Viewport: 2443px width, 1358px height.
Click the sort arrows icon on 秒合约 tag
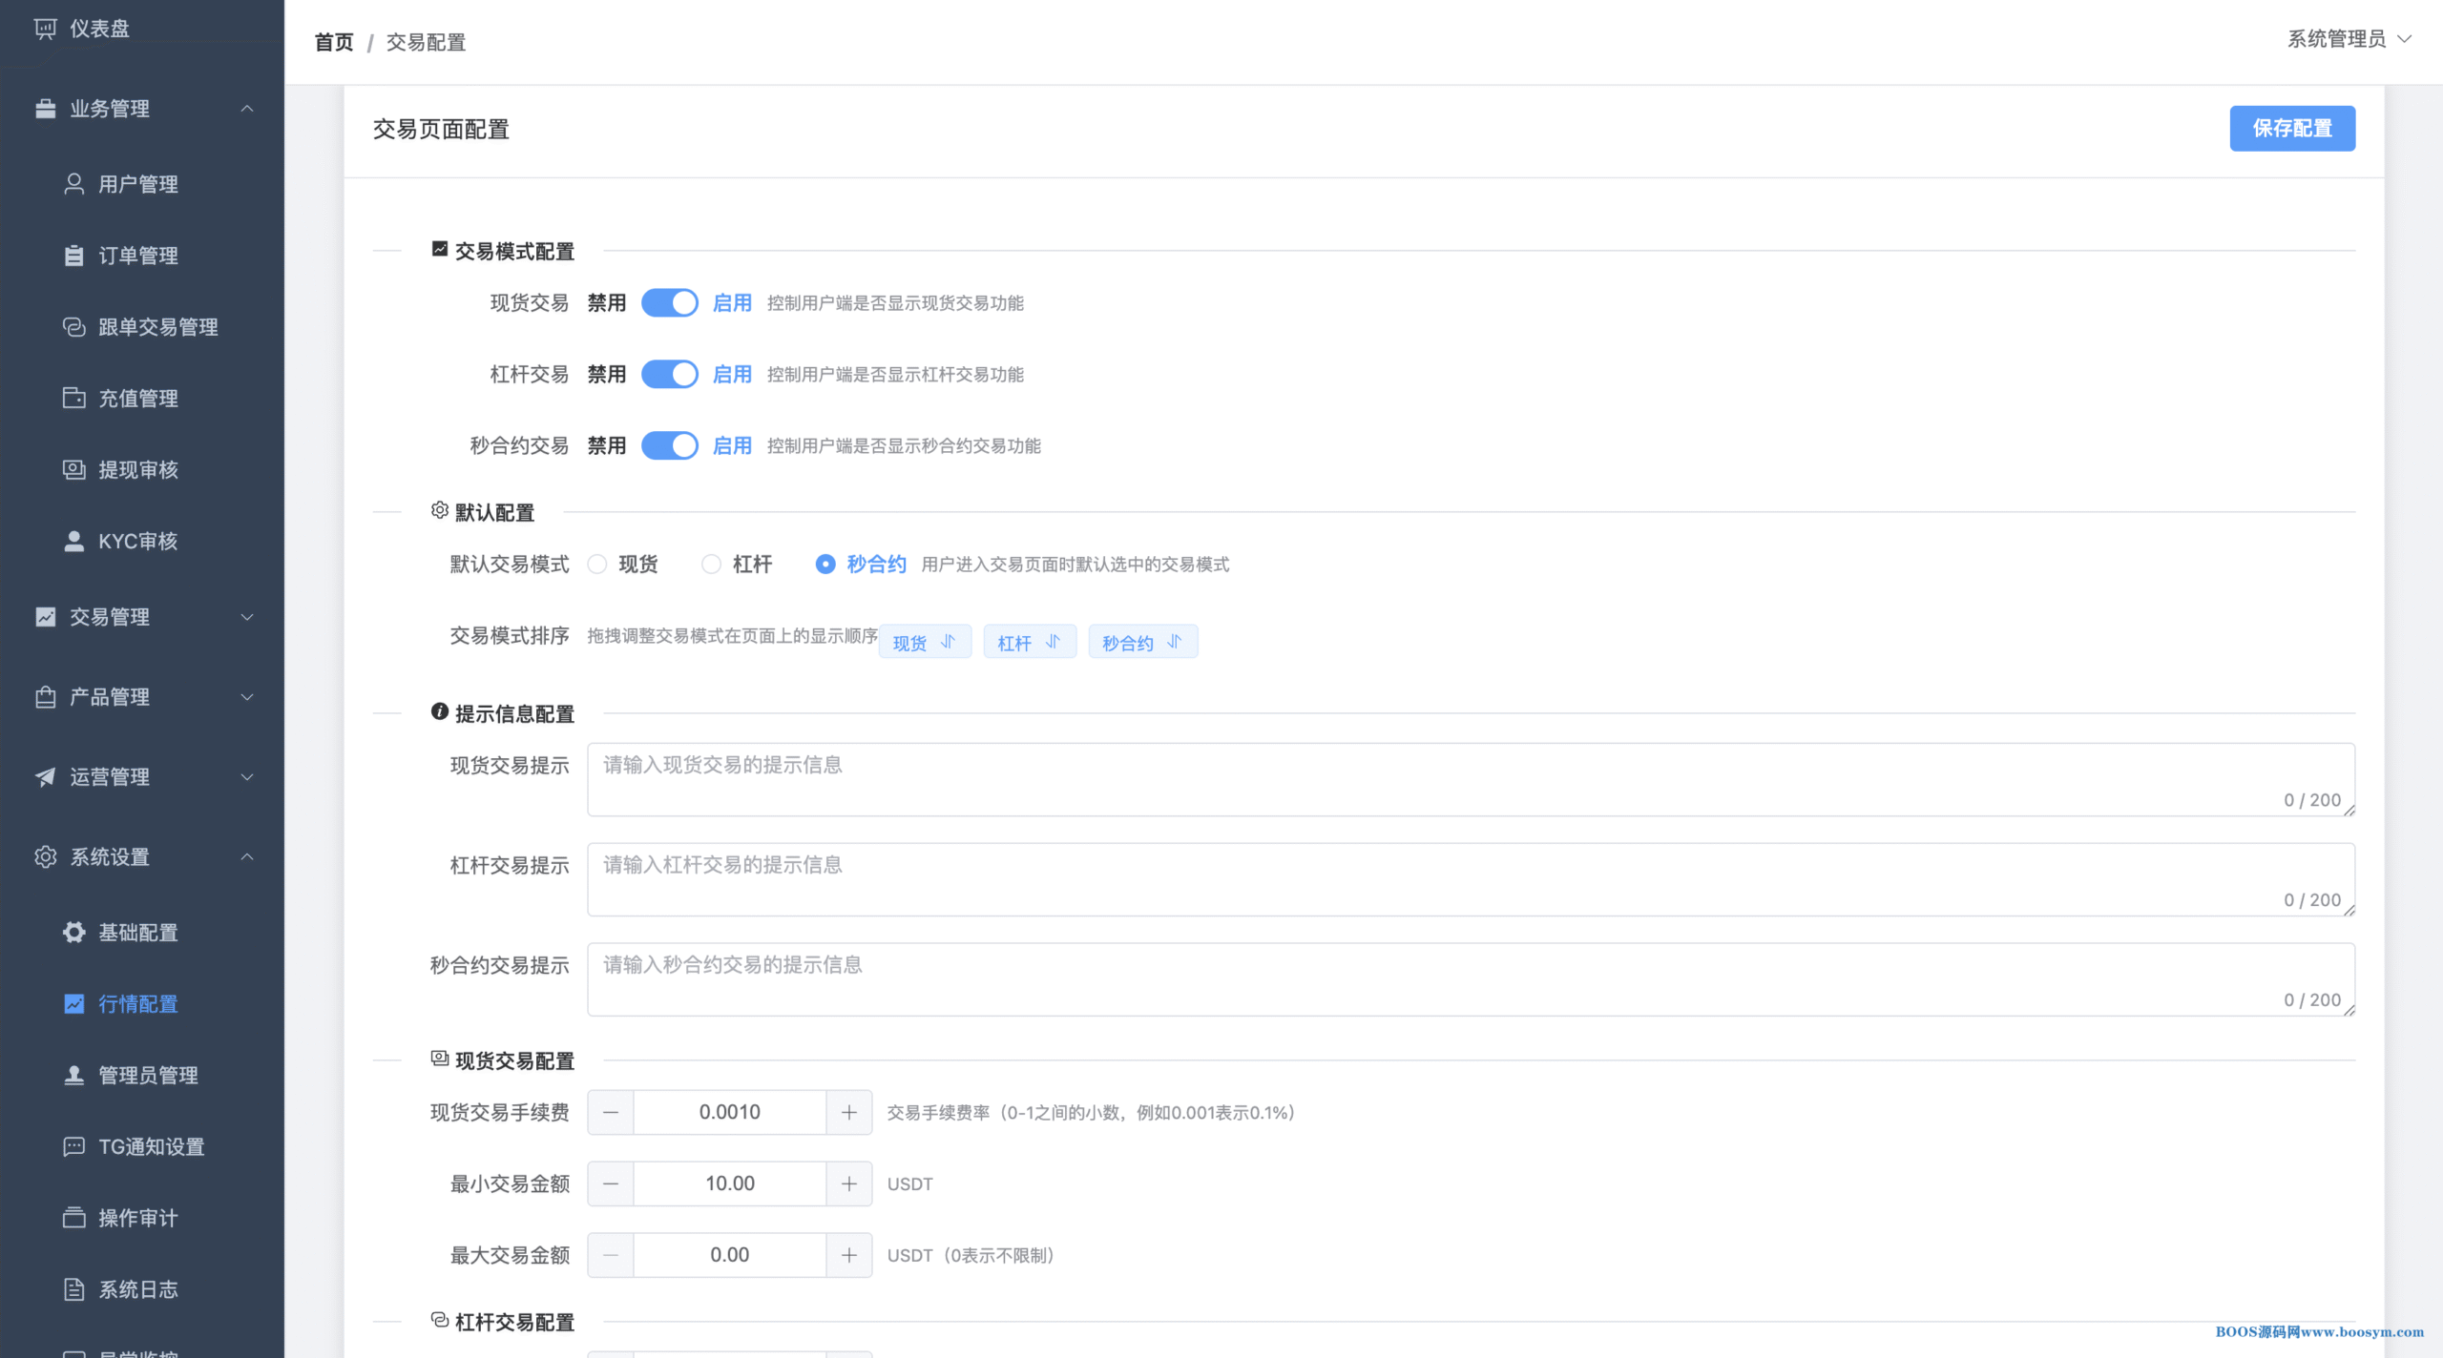coord(1175,642)
